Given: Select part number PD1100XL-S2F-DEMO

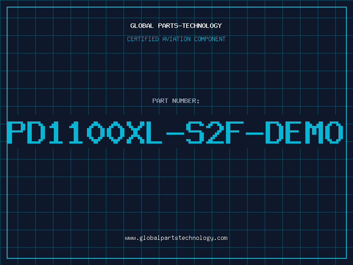Looking at the screenshot, I should pyautogui.click(x=175, y=132).
